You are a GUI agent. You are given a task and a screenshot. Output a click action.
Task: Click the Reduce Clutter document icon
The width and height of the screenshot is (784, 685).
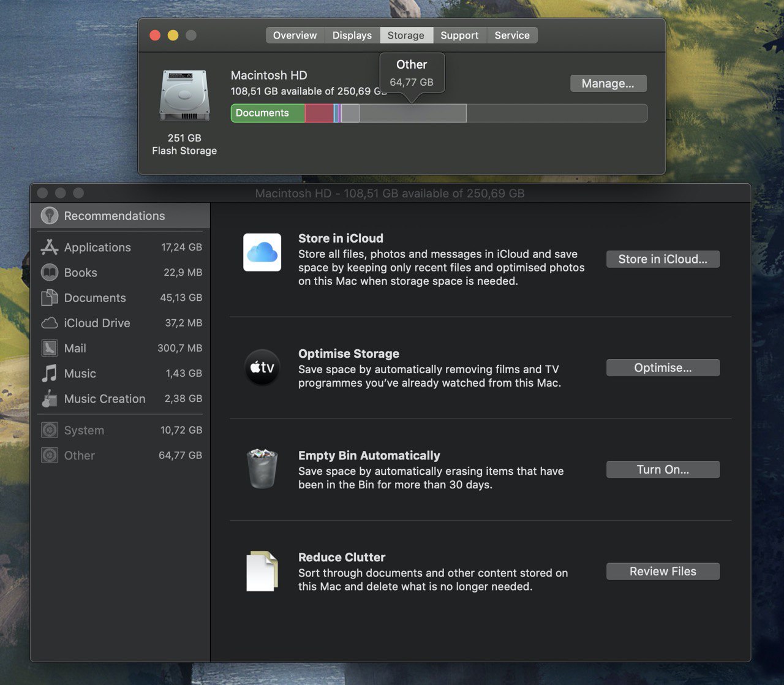pyautogui.click(x=262, y=571)
